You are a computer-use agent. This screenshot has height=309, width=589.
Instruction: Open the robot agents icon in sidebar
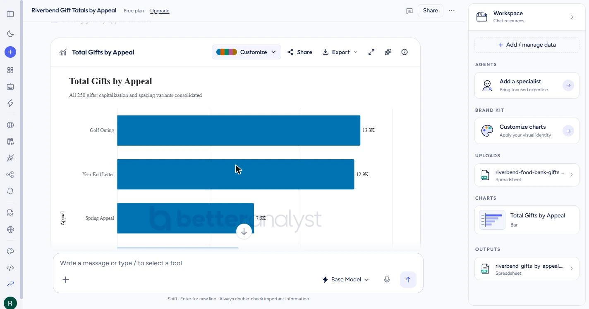10,87
